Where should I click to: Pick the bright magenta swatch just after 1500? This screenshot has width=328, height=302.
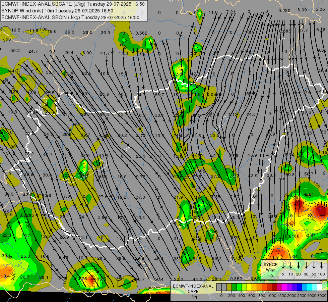[x=284, y=287]
